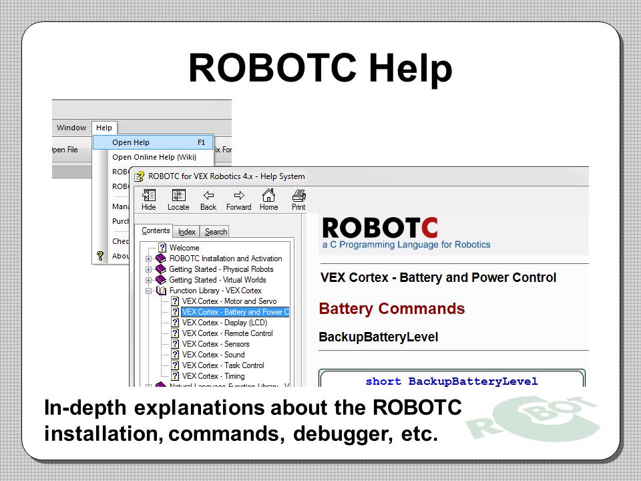The width and height of the screenshot is (641, 481).
Task: Collapse Function Library - VEX Cortex node
Action: tap(149, 291)
